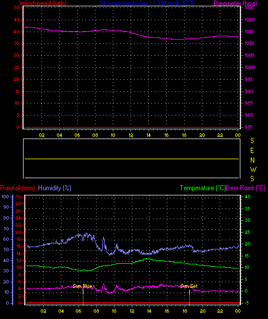Click the 06 hour label under barometer graph
The height and width of the screenshot is (319, 268).
coord(77,135)
